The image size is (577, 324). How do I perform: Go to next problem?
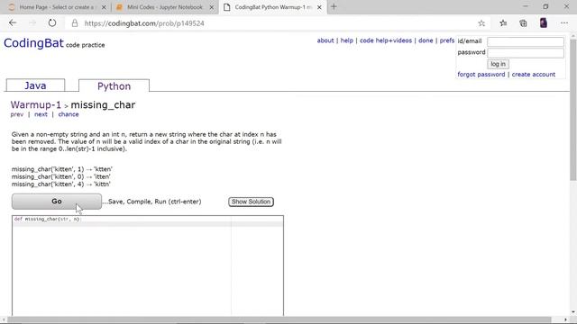click(41, 114)
